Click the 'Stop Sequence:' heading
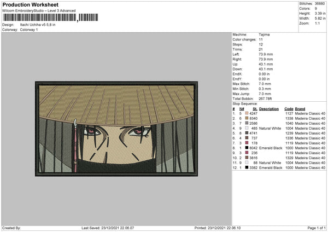This screenshot has width=328, height=232. [x=245, y=103]
